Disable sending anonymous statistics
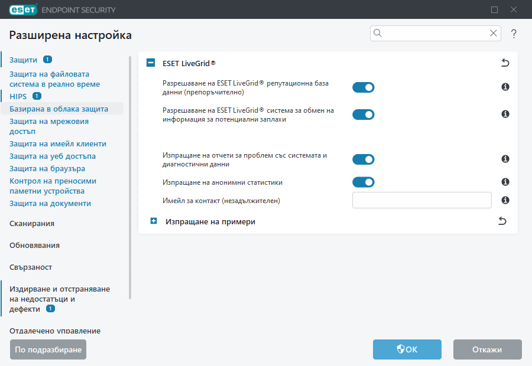The height and width of the screenshot is (366, 532). [x=364, y=182]
